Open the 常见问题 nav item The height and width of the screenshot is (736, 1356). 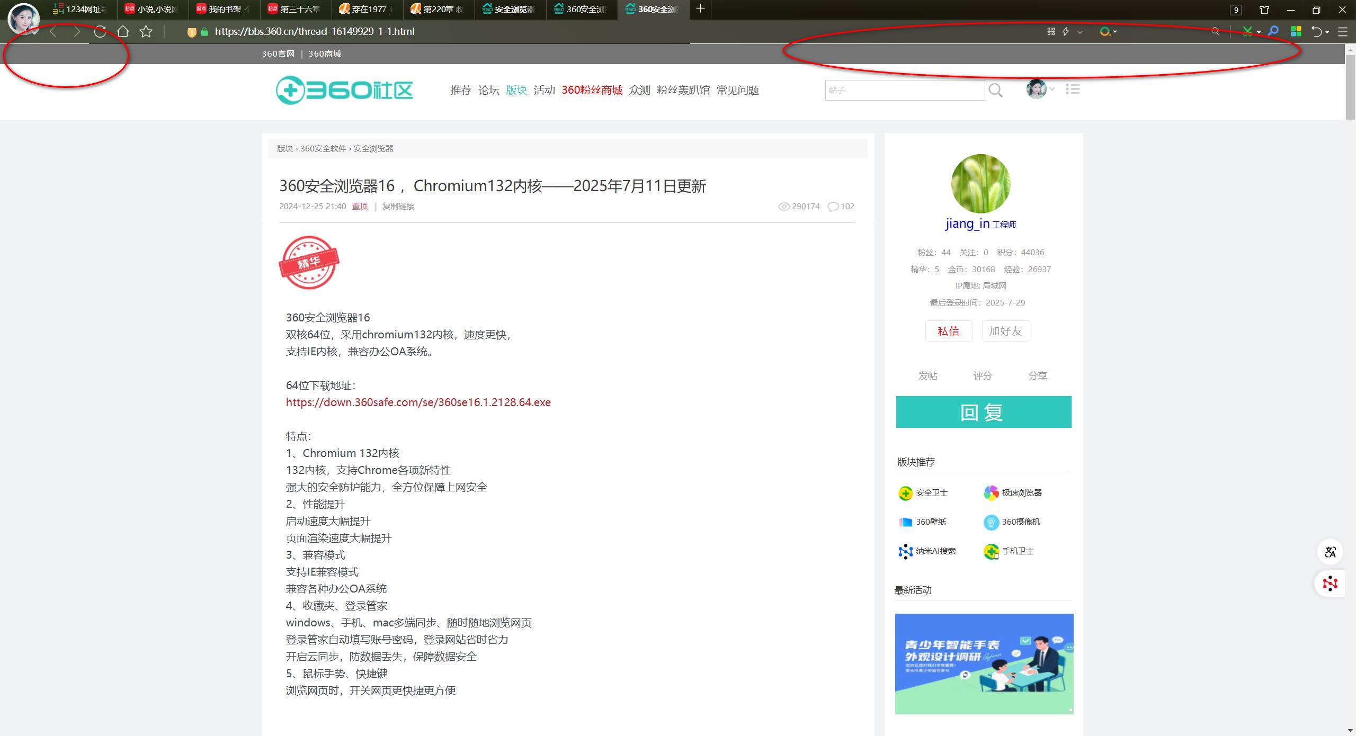pos(738,90)
